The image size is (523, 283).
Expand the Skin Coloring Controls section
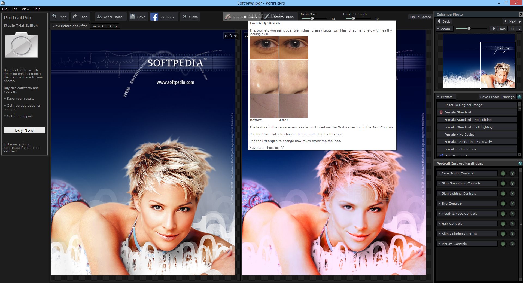(x=467, y=234)
